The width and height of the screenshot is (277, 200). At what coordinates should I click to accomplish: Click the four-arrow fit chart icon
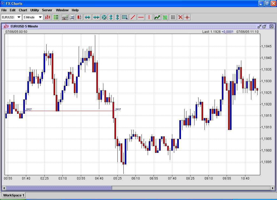(104, 17)
